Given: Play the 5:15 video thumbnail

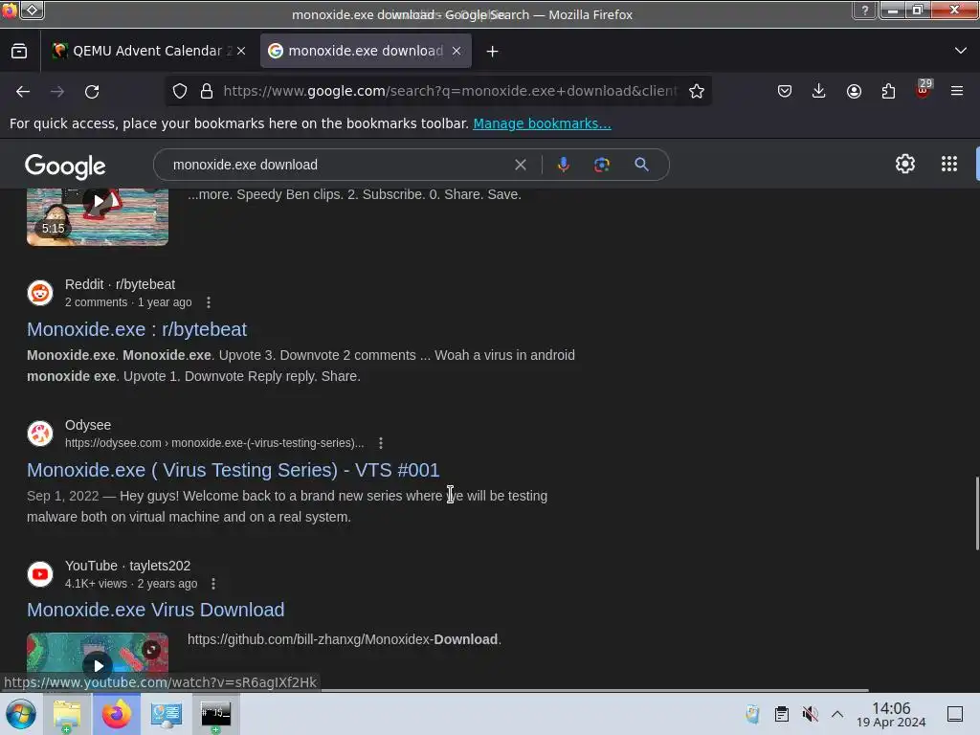Looking at the screenshot, I should 98,217.
